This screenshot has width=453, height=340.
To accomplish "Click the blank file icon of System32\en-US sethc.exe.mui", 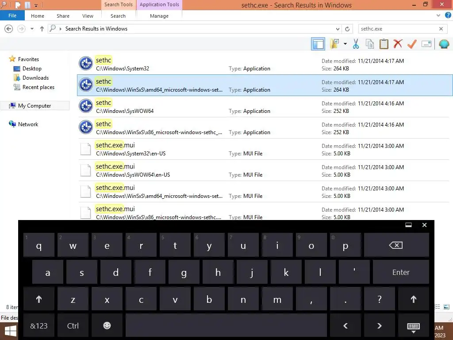I will tap(86, 149).
